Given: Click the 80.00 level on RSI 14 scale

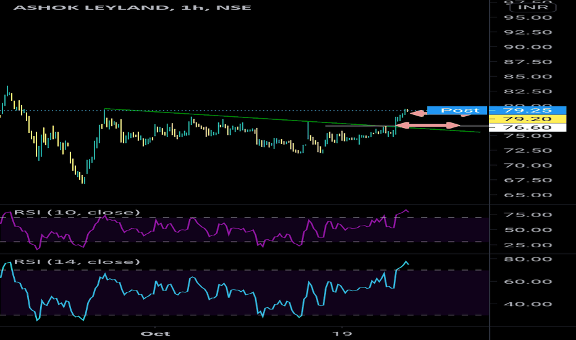Looking at the screenshot, I should coord(528,259).
